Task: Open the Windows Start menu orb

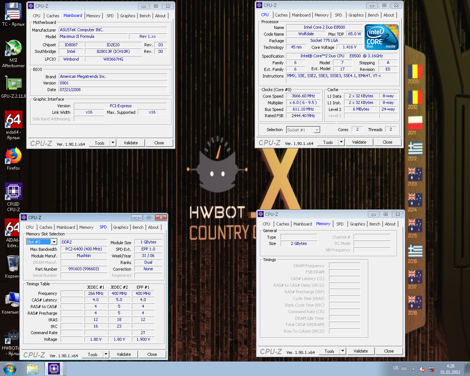Action: click(10, 369)
